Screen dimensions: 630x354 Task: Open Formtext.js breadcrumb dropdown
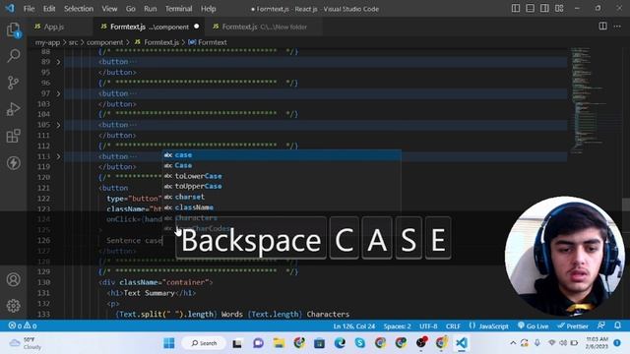157,42
